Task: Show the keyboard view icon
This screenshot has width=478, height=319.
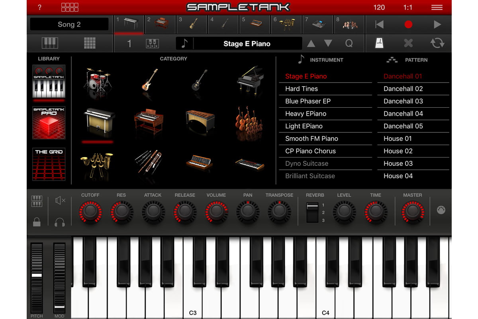Action: coord(50,43)
